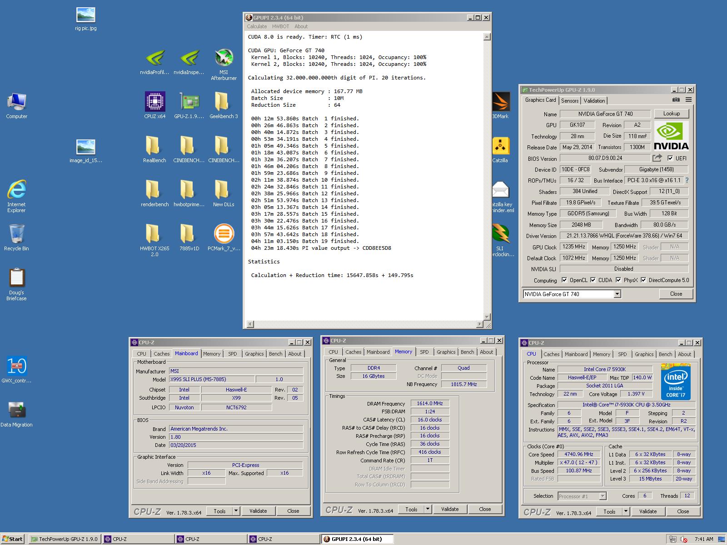Viewport: 727px width, 545px height.
Task: Click the taskbar clock showing 7:41 AM
Action: (x=704, y=539)
